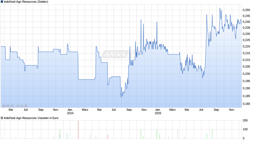Click the date range text '20.03.23 - 12.12.25'

tap(15, 106)
